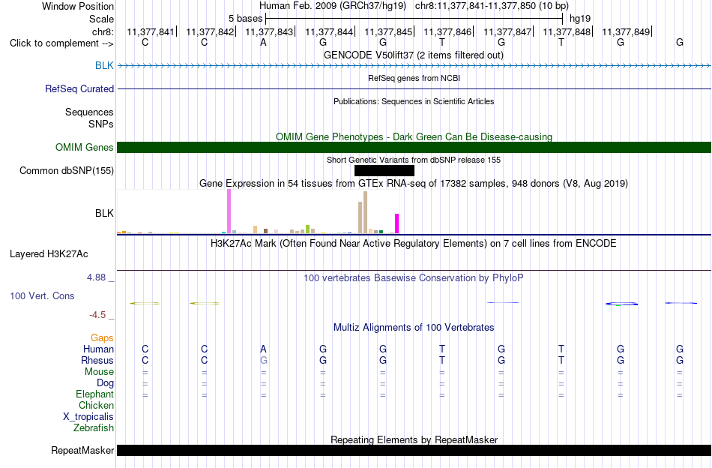Click "Short Genetic Variants from dbSNP release 155"
The width and height of the screenshot is (712, 468).
point(414,160)
